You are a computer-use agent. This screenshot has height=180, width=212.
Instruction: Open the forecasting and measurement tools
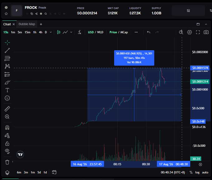(x=7, y=74)
